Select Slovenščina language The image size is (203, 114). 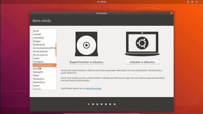pyautogui.click(x=44, y=82)
